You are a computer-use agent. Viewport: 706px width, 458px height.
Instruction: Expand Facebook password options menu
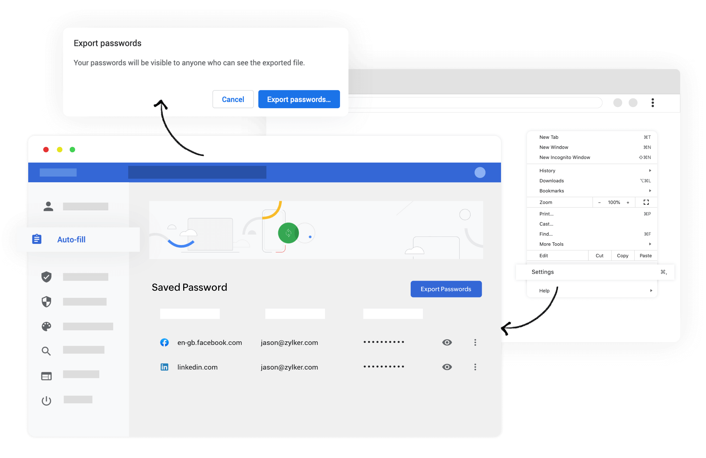(x=475, y=342)
